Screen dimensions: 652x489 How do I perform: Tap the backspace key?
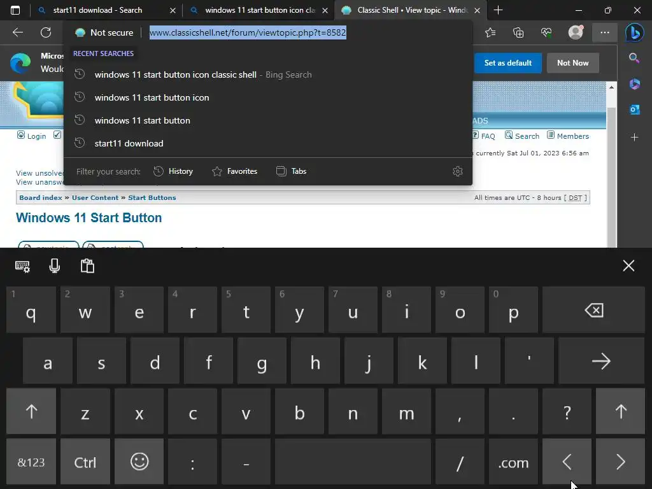tap(593, 310)
